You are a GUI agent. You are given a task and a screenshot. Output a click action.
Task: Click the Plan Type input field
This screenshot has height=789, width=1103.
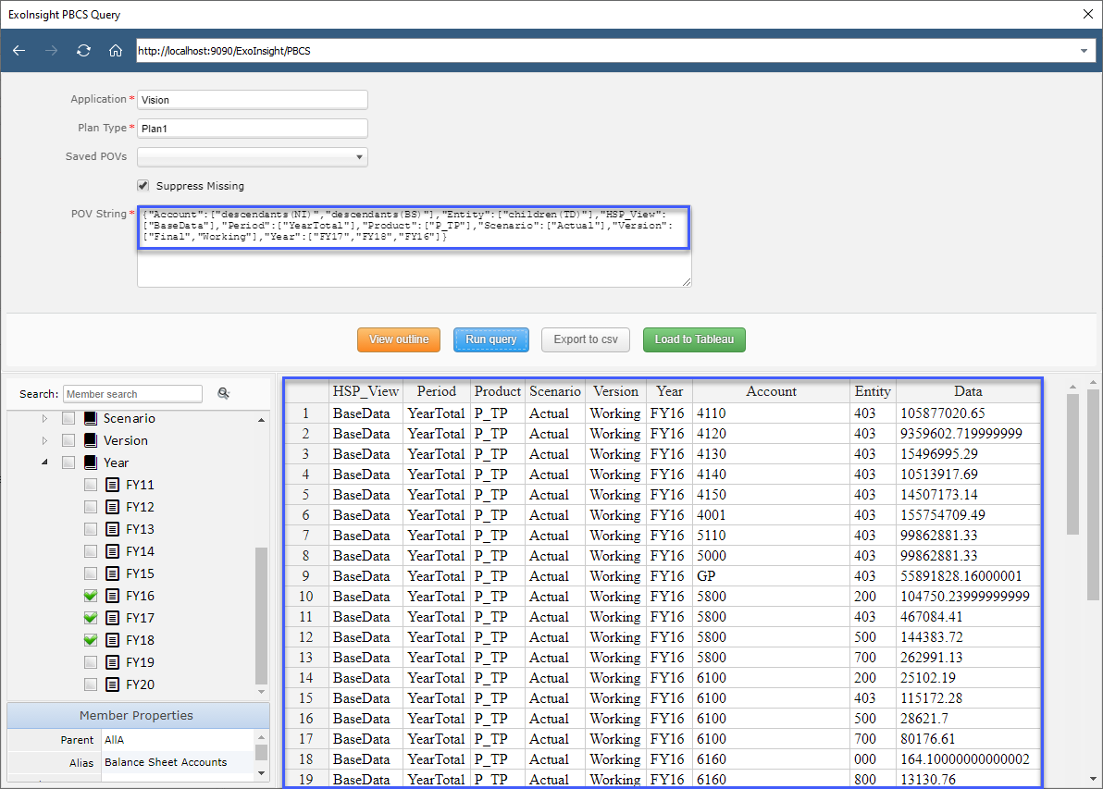tap(253, 128)
